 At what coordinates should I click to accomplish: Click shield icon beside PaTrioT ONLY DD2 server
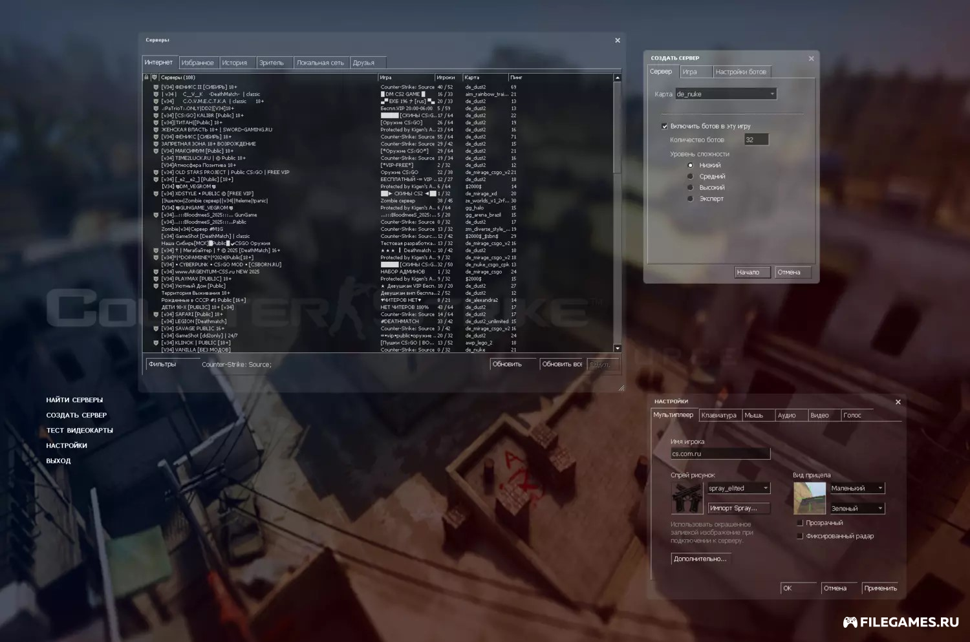click(156, 108)
